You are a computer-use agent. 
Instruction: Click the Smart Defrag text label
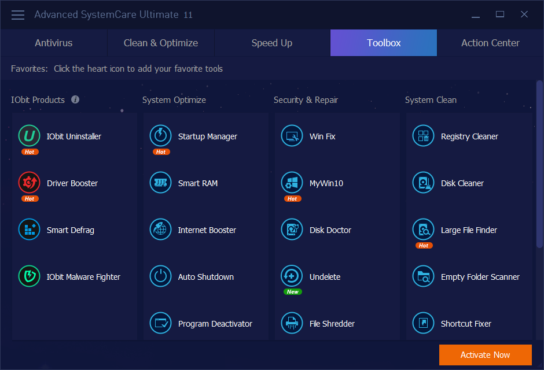[x=71, y=231]
